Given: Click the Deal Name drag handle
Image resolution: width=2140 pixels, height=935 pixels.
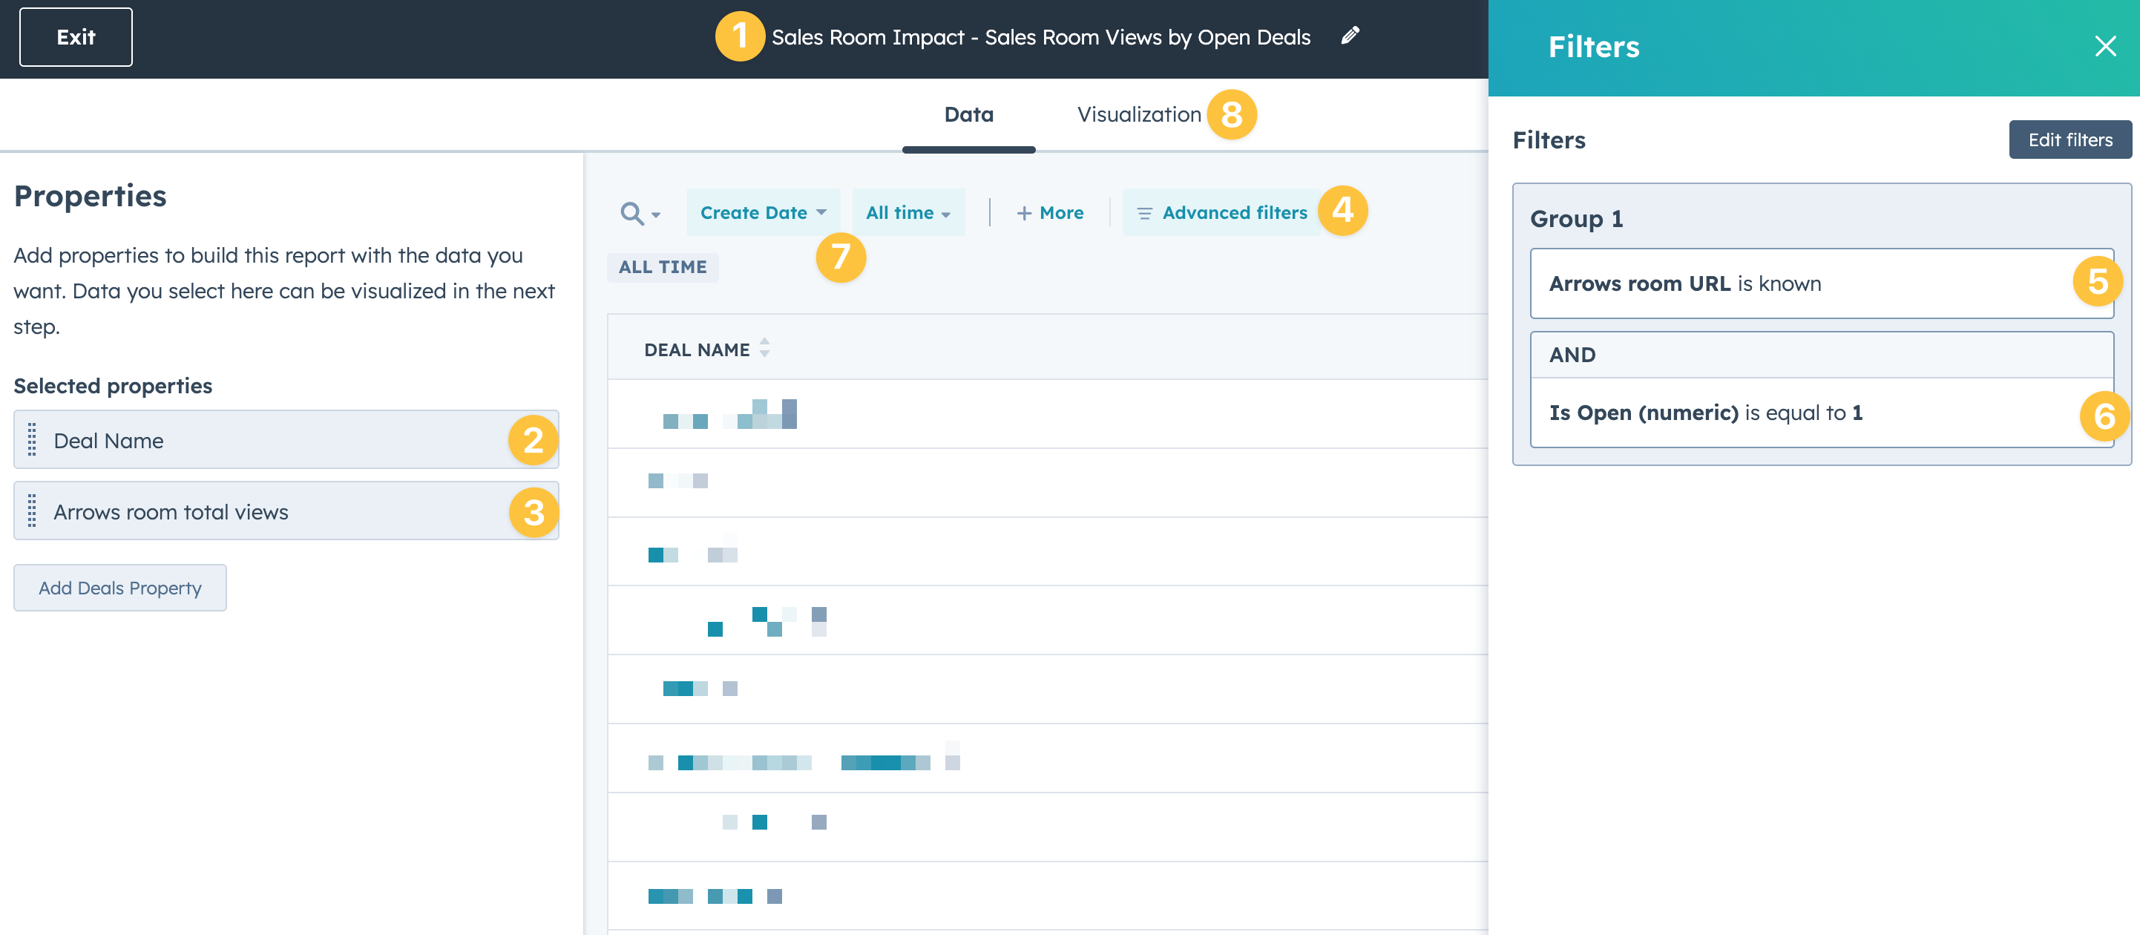Looking at the screenshot, I should pyautogui.click(x=33, y=439).
